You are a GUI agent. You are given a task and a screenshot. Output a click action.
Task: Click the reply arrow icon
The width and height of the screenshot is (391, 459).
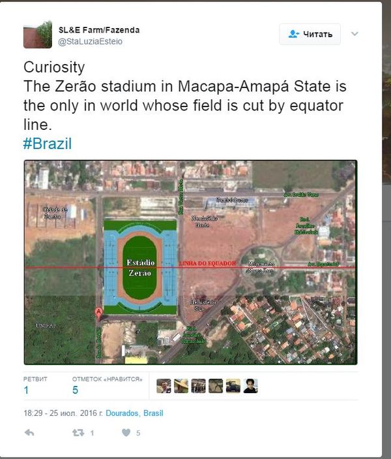[29, 433]
